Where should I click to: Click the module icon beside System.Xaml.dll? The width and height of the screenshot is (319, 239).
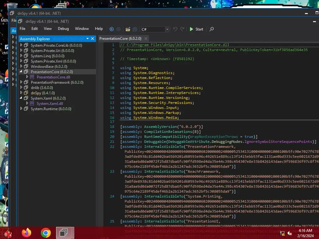pyautogui.click(x=32, y=103)
